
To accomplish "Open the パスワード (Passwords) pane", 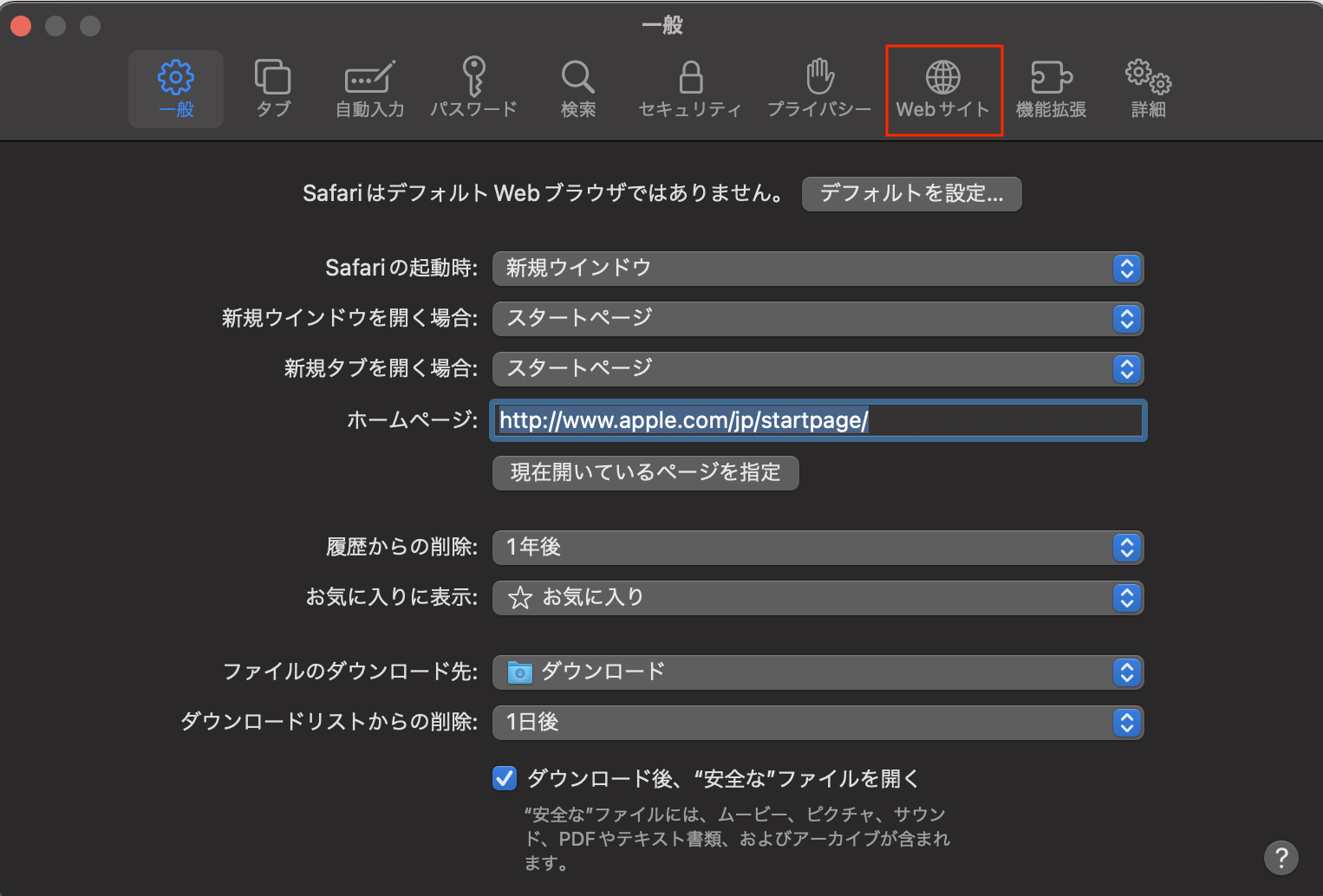I will [x=473, y=89].
